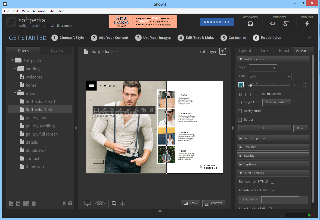Switch to the Effect tab
The width and height of the screenshot is (320, 220).
click(x=284, y=51)
